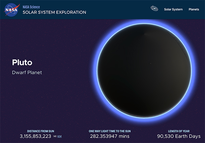Click the Distance From Sun label
Image resolution: width=205 pixels, height=143 pixels.
(41, 131)
